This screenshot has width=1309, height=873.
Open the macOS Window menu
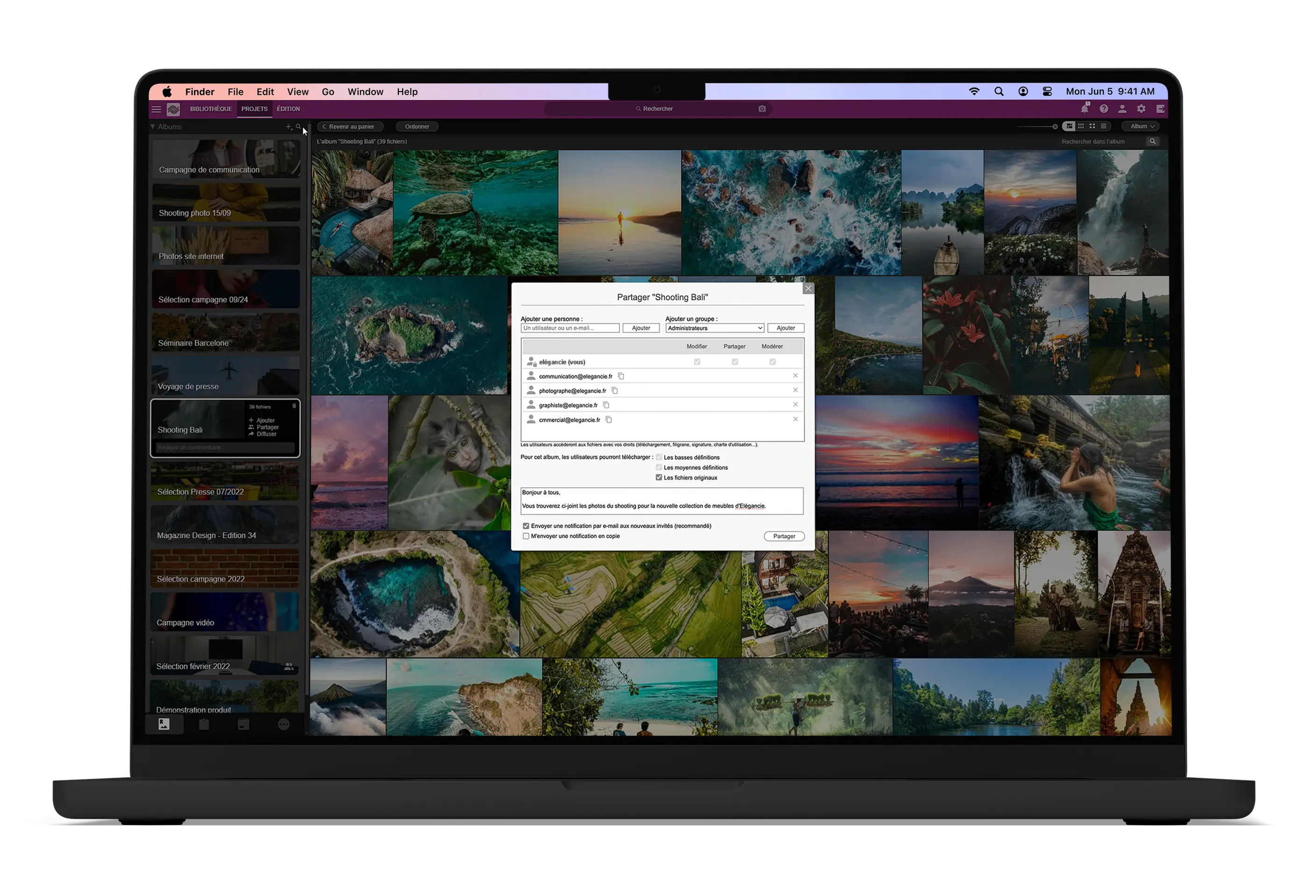(x=365, y=91)
